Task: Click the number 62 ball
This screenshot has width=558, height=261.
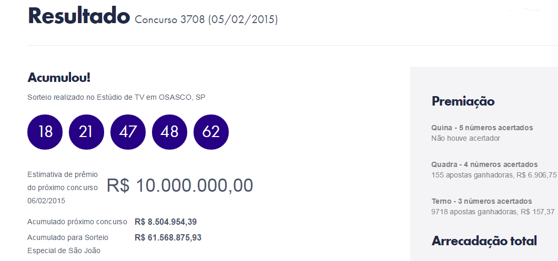Action: click(x=211, y=132)
